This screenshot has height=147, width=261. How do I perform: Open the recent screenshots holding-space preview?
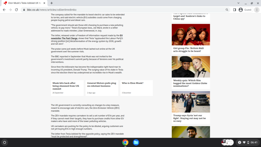point(227,143)
